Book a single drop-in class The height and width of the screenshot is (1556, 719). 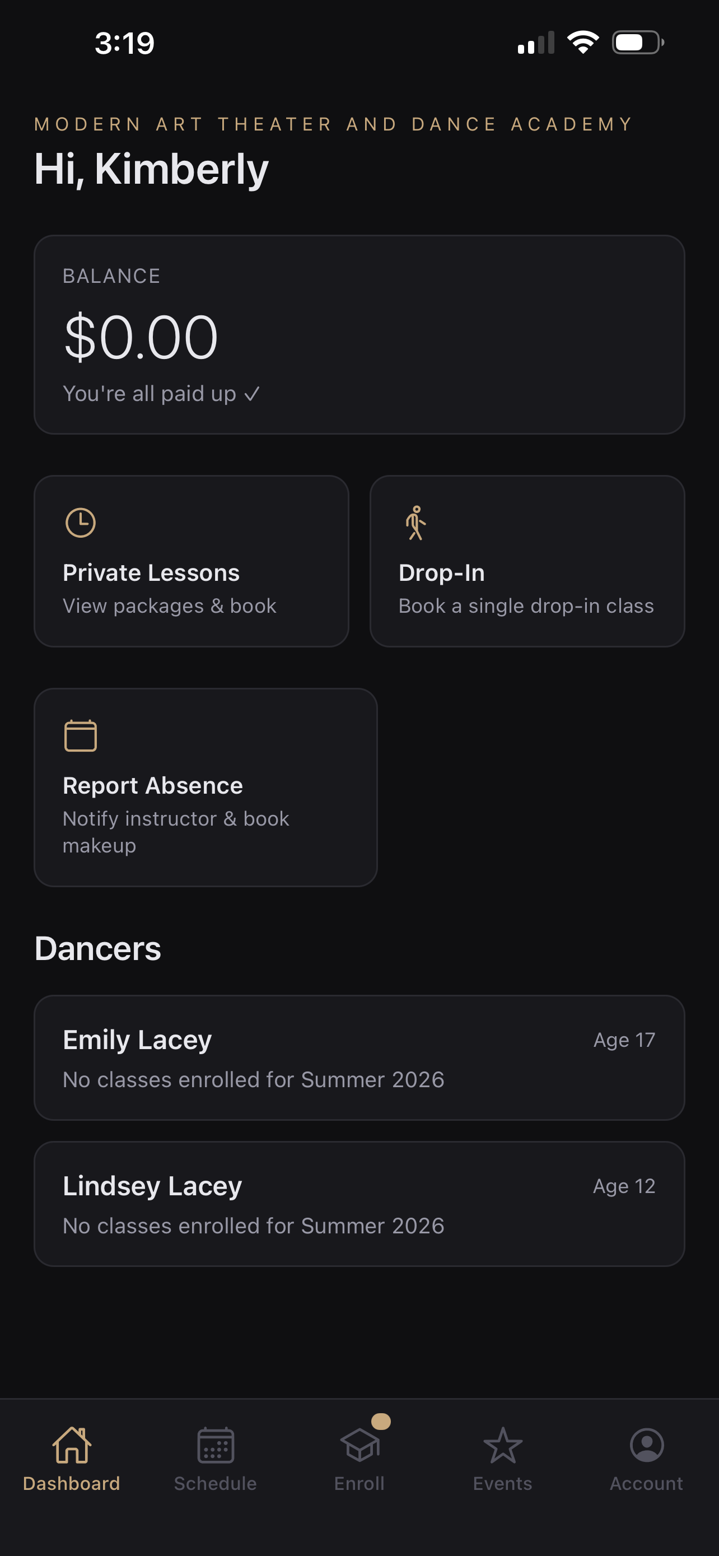pyautogui.click(x=527, y=561)
